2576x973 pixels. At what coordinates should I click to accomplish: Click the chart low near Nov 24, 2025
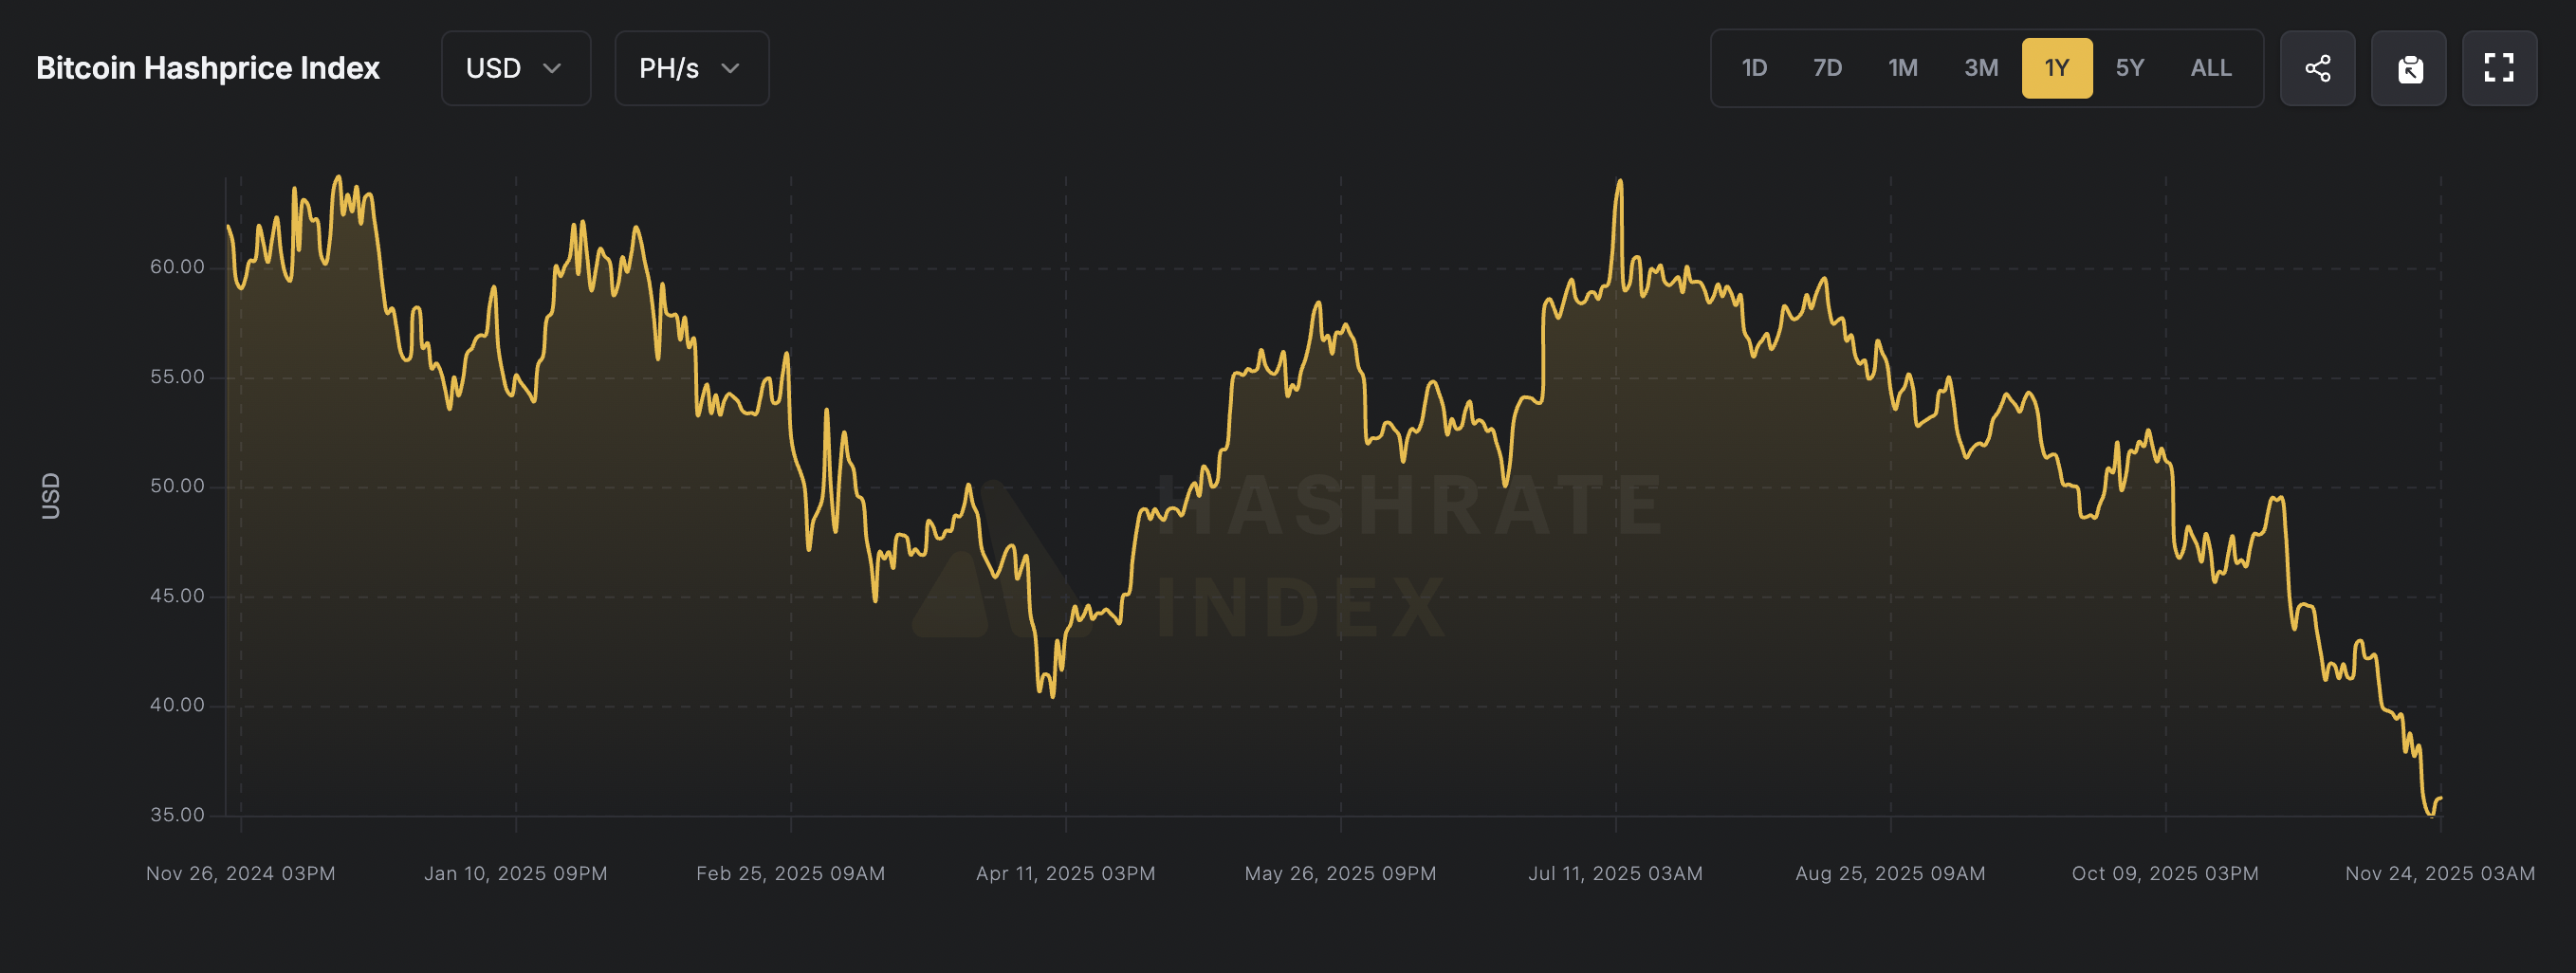pyautogui.click(x=2432, y=814)
